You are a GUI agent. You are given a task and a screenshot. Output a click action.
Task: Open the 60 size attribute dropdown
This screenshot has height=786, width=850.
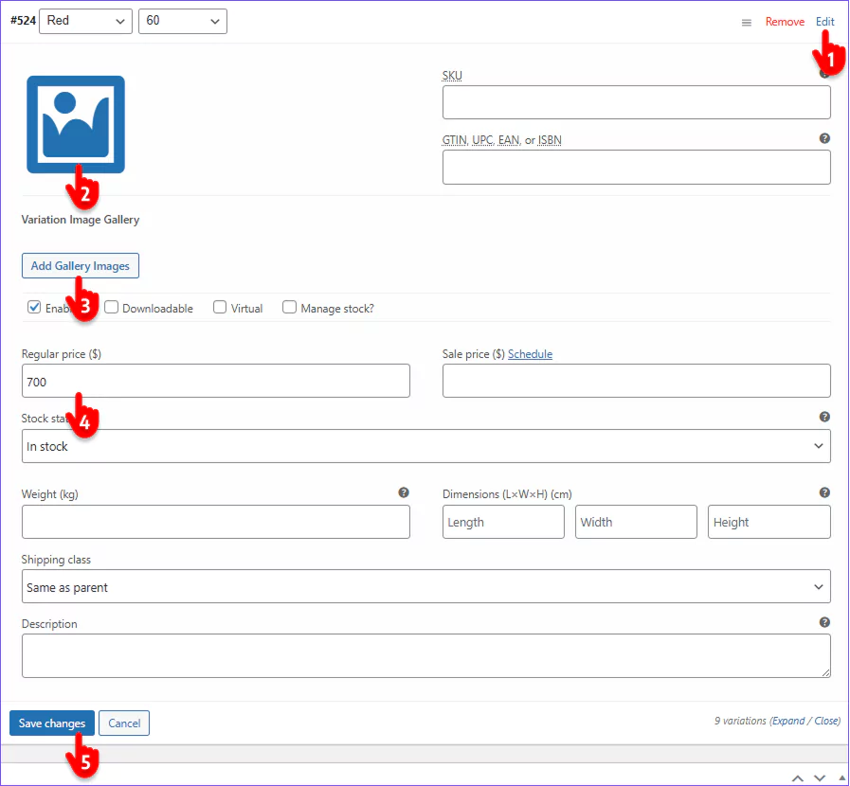pyautogui.click(x=183, y=21)
